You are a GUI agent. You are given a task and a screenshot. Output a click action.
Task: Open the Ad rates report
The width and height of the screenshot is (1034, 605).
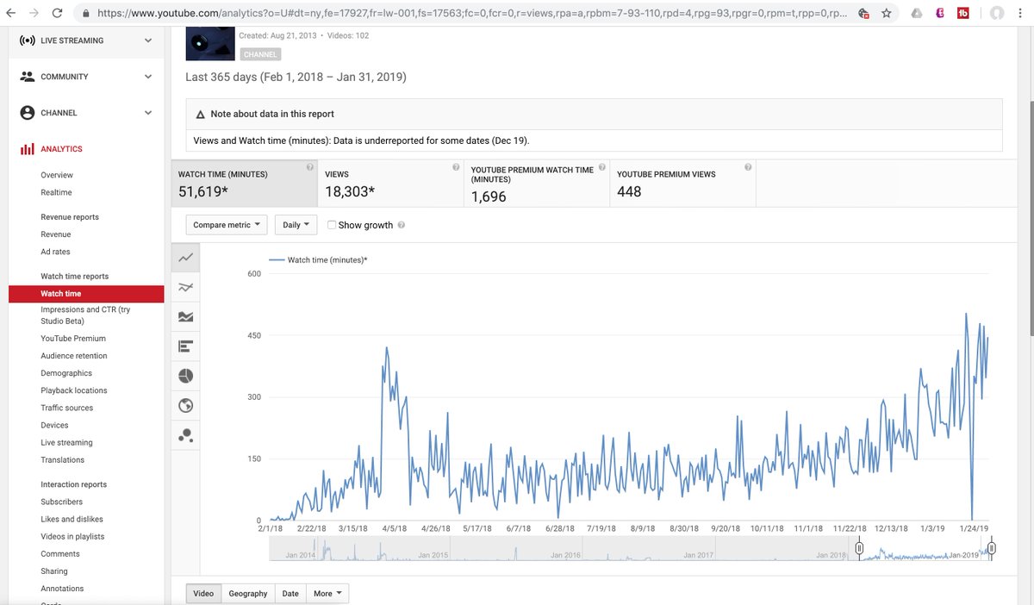(x=55, y=252)
